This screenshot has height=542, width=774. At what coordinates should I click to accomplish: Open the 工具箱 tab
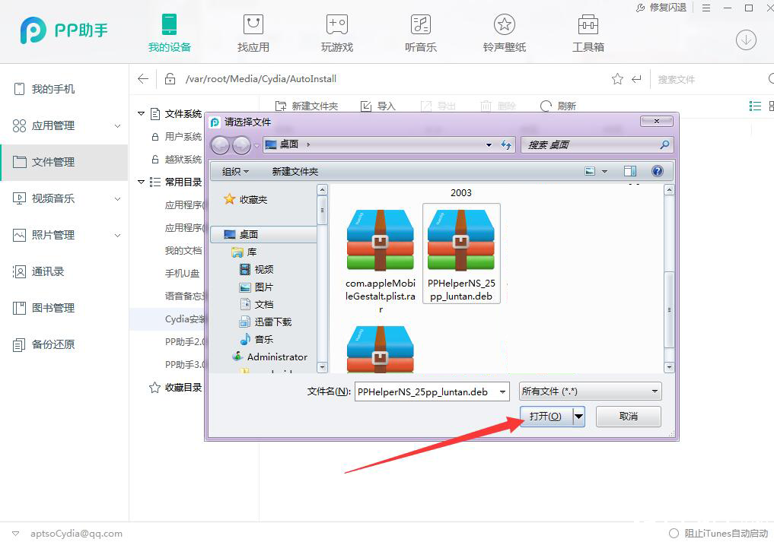pos(588,33)
